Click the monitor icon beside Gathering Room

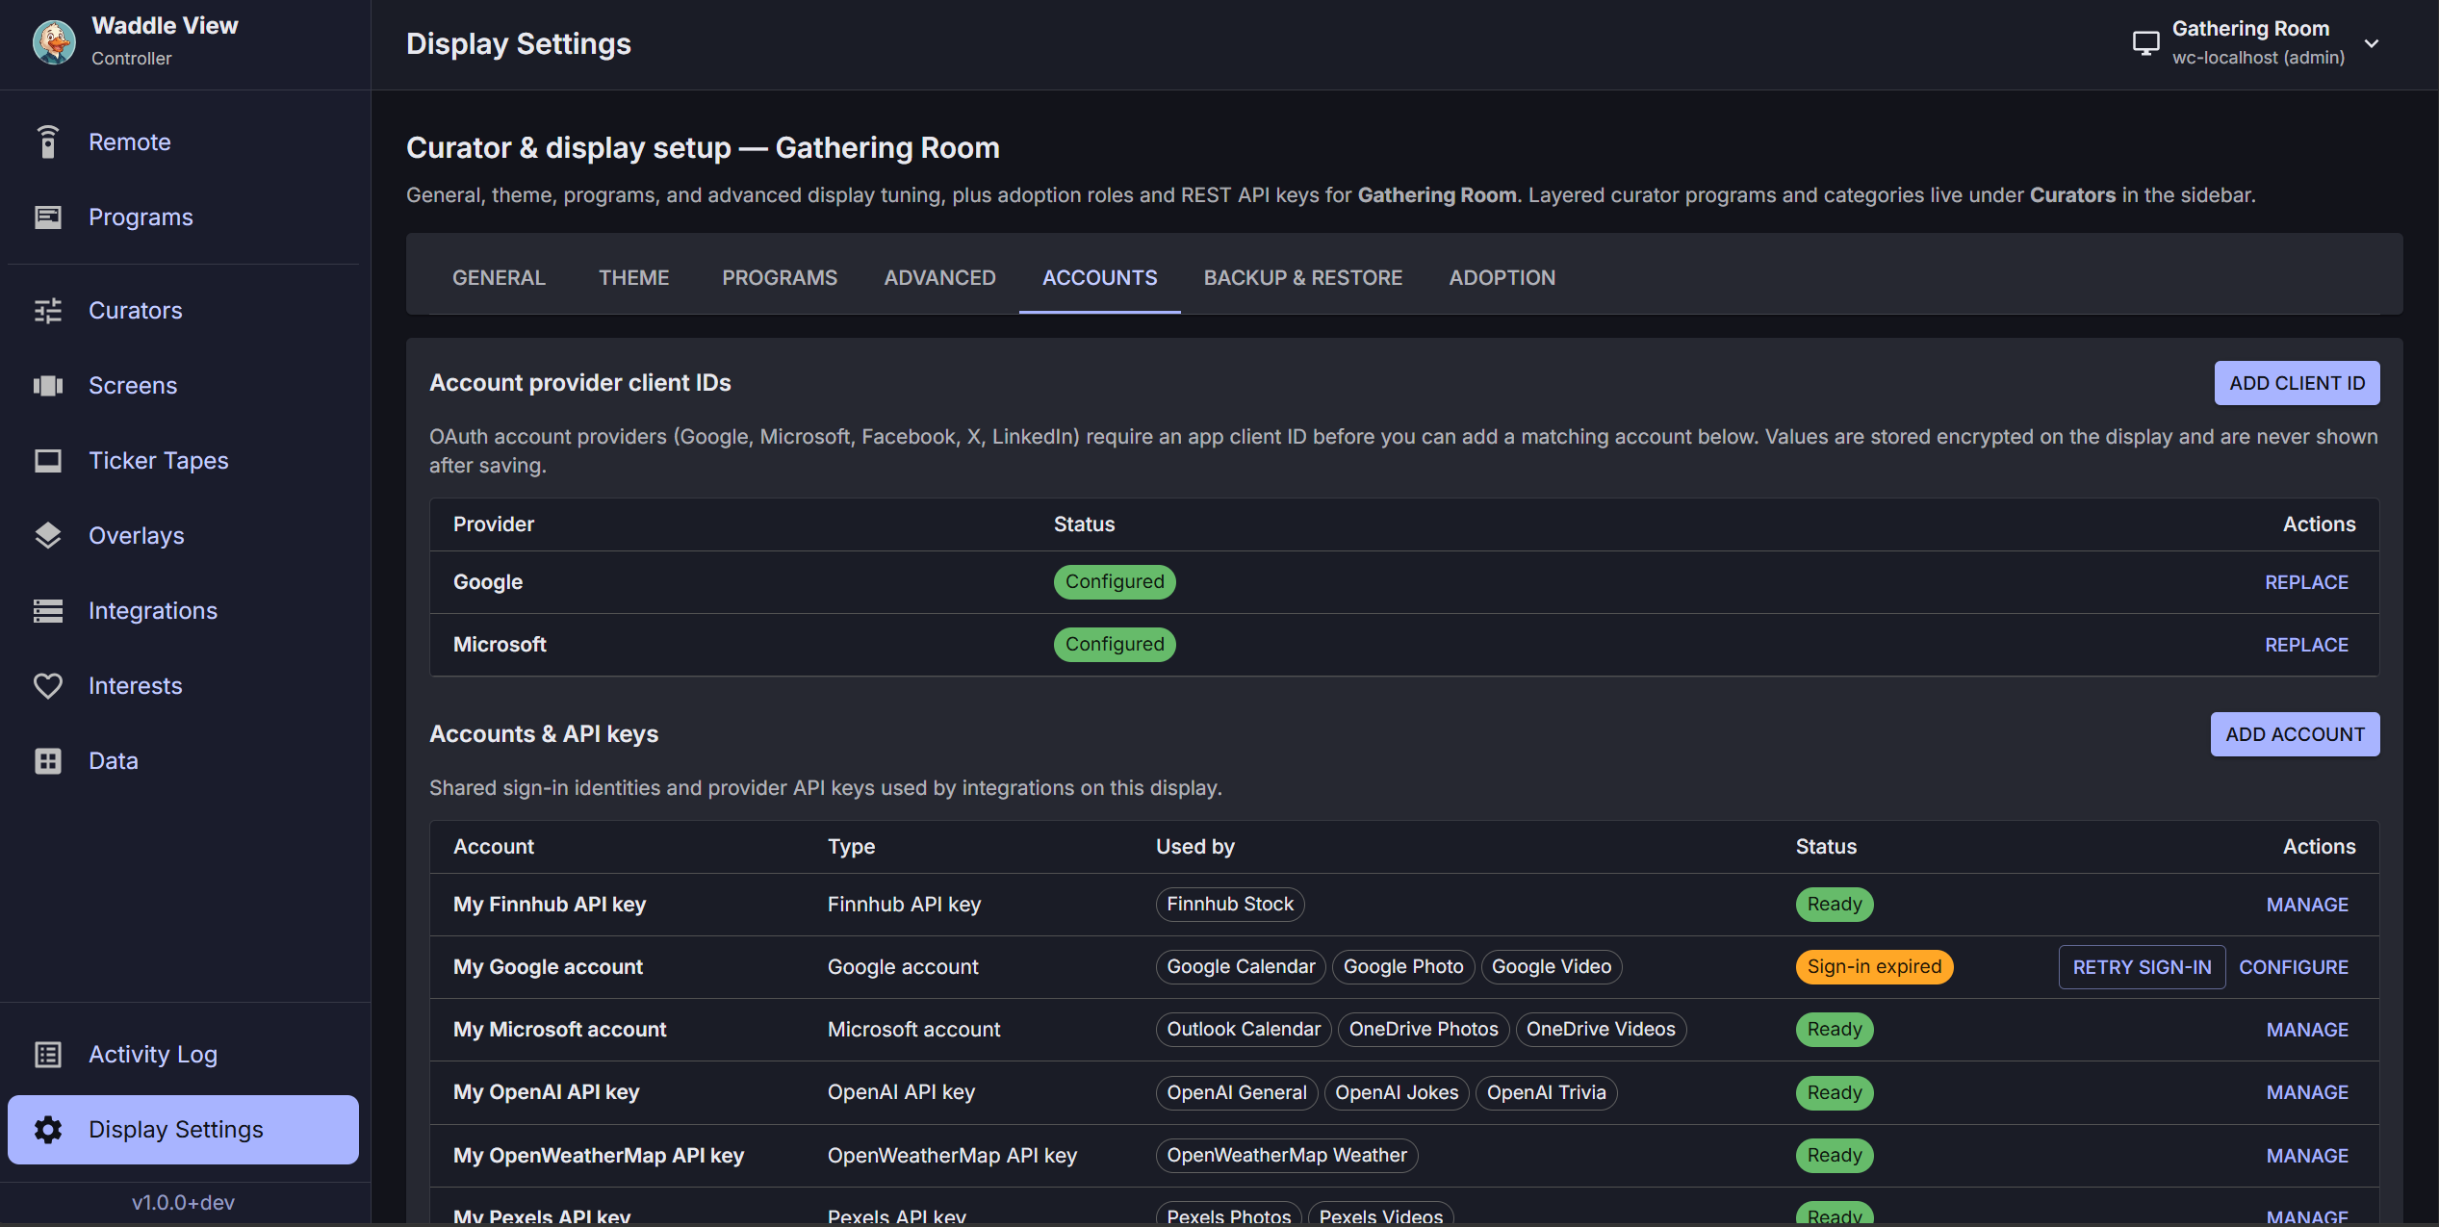tap(2145, 43)
